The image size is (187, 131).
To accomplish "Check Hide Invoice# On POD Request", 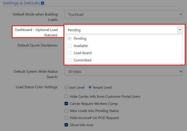I will pos(66,118).
